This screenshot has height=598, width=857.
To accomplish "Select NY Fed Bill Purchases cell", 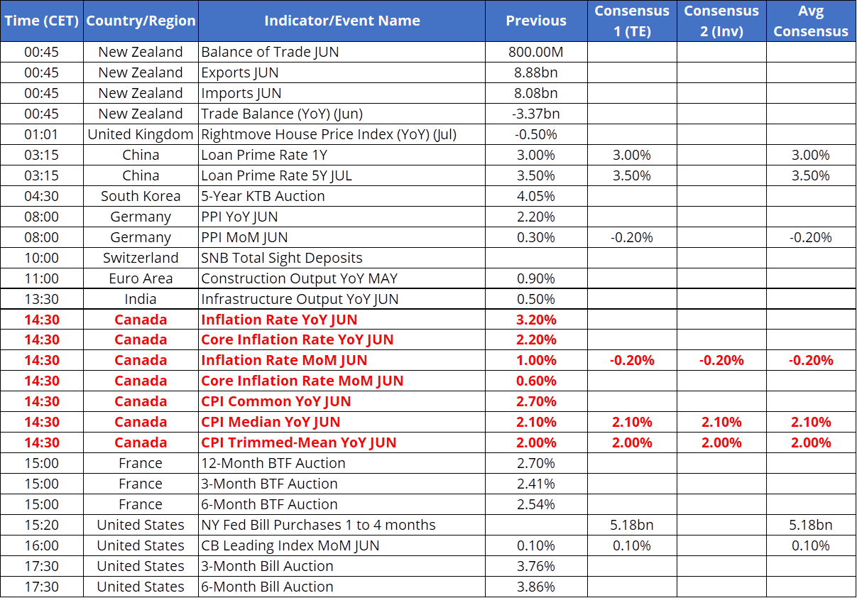I will point(342,525).
